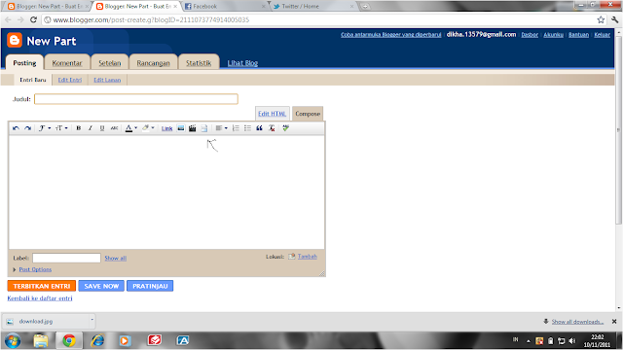Expand Post Options
The width and height of the screenshot is (623, 350).
click(35, 269)
